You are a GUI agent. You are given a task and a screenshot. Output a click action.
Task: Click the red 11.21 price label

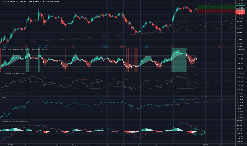(x=240, y=12)
